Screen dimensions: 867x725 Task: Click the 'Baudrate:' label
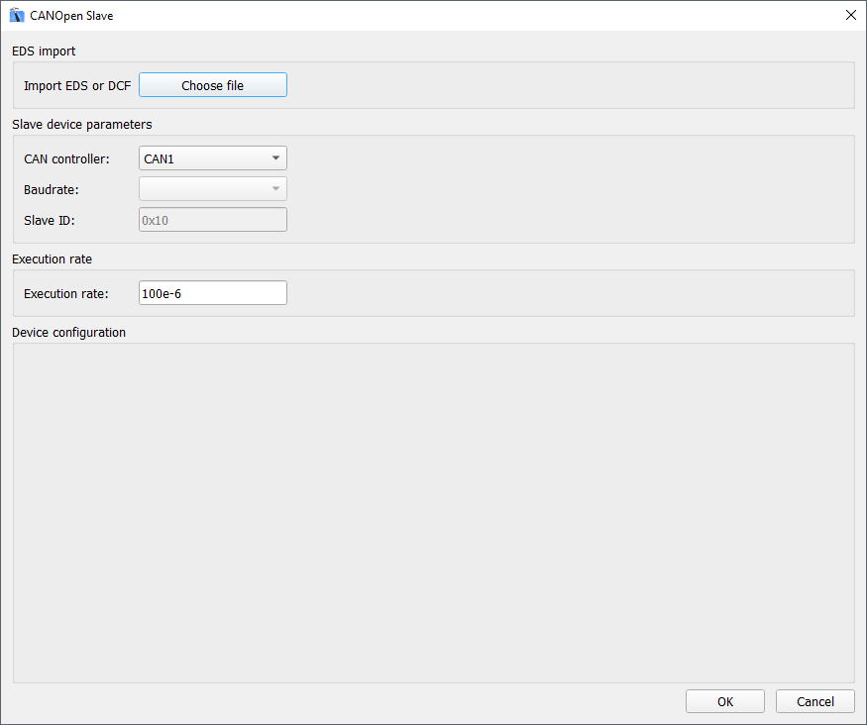click(51, 189)
